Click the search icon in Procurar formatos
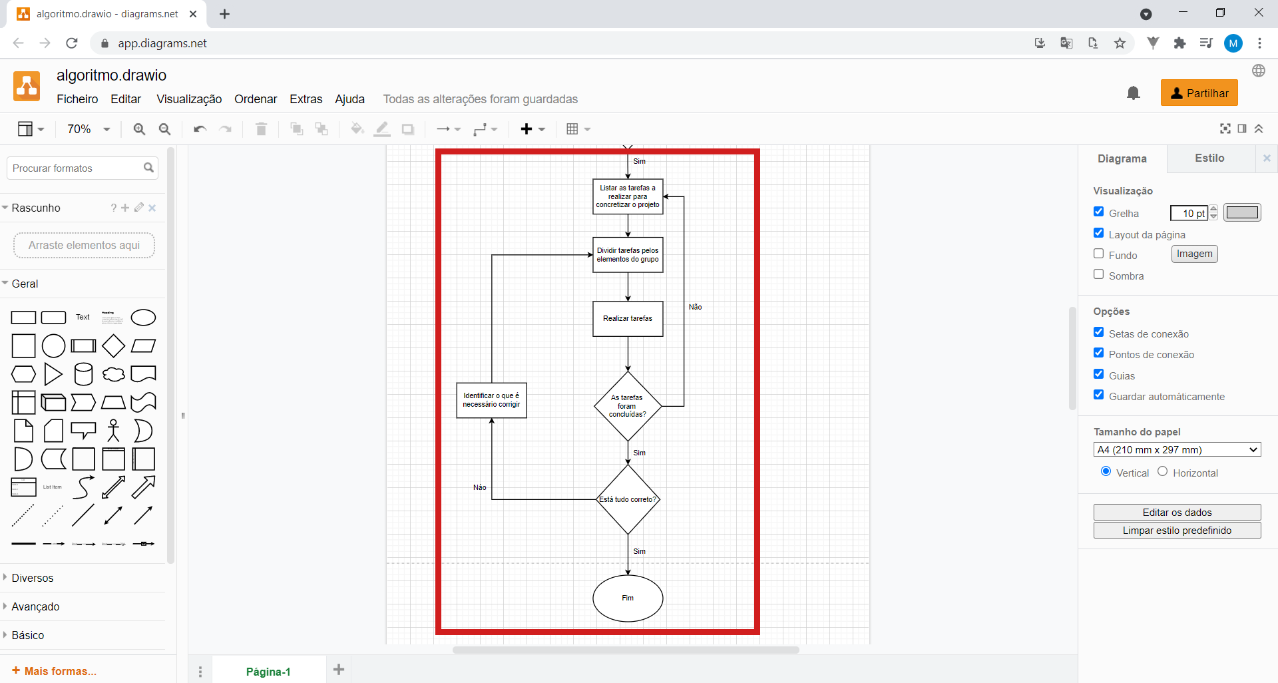 click(x=148, y=168)
